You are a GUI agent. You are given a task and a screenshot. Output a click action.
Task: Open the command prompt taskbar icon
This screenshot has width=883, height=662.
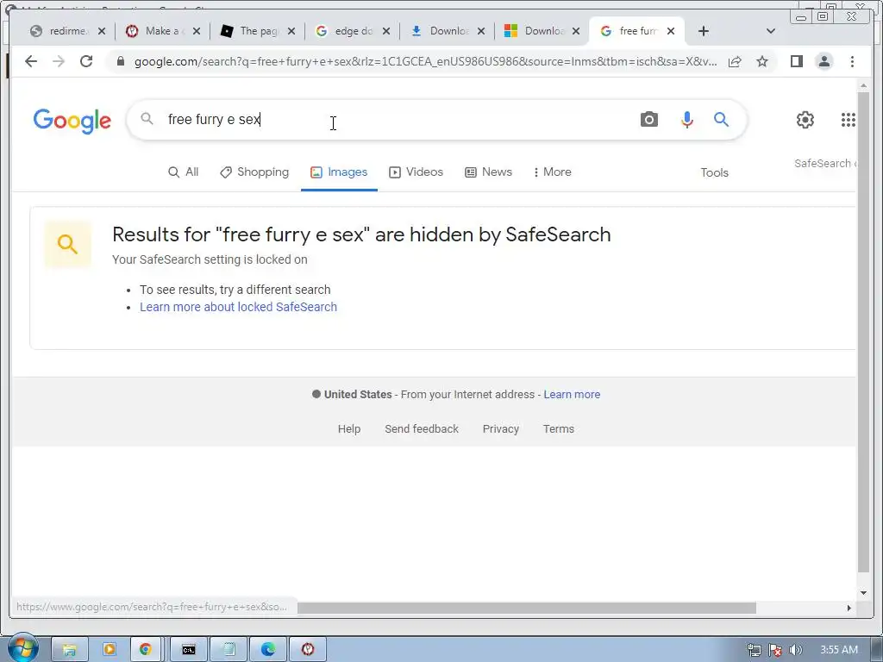(x=189, y=650)
